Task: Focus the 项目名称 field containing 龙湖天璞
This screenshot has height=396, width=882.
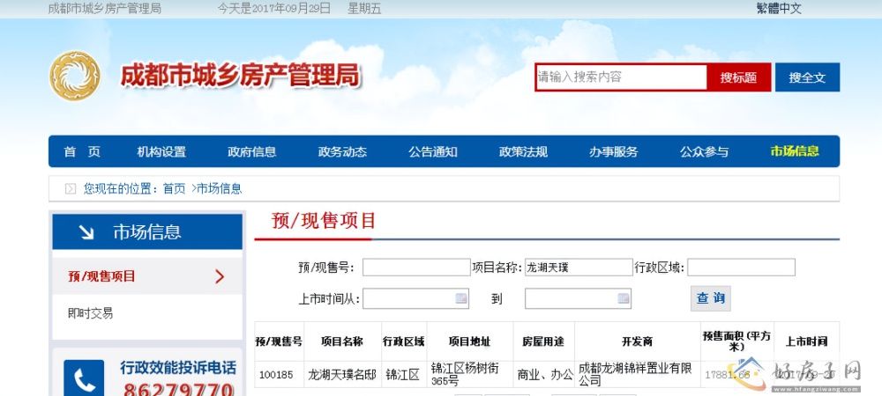Action: [x=578, y=268]
